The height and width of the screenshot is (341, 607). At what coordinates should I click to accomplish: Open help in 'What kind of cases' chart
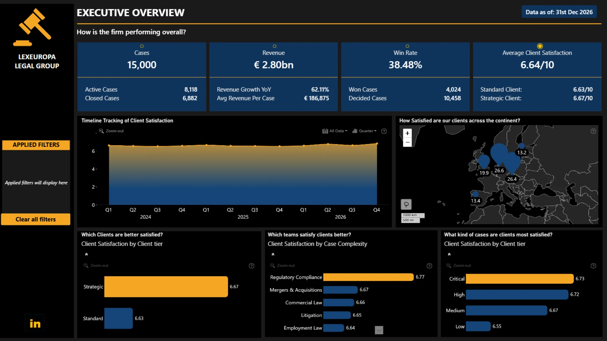tap(593, 266)
